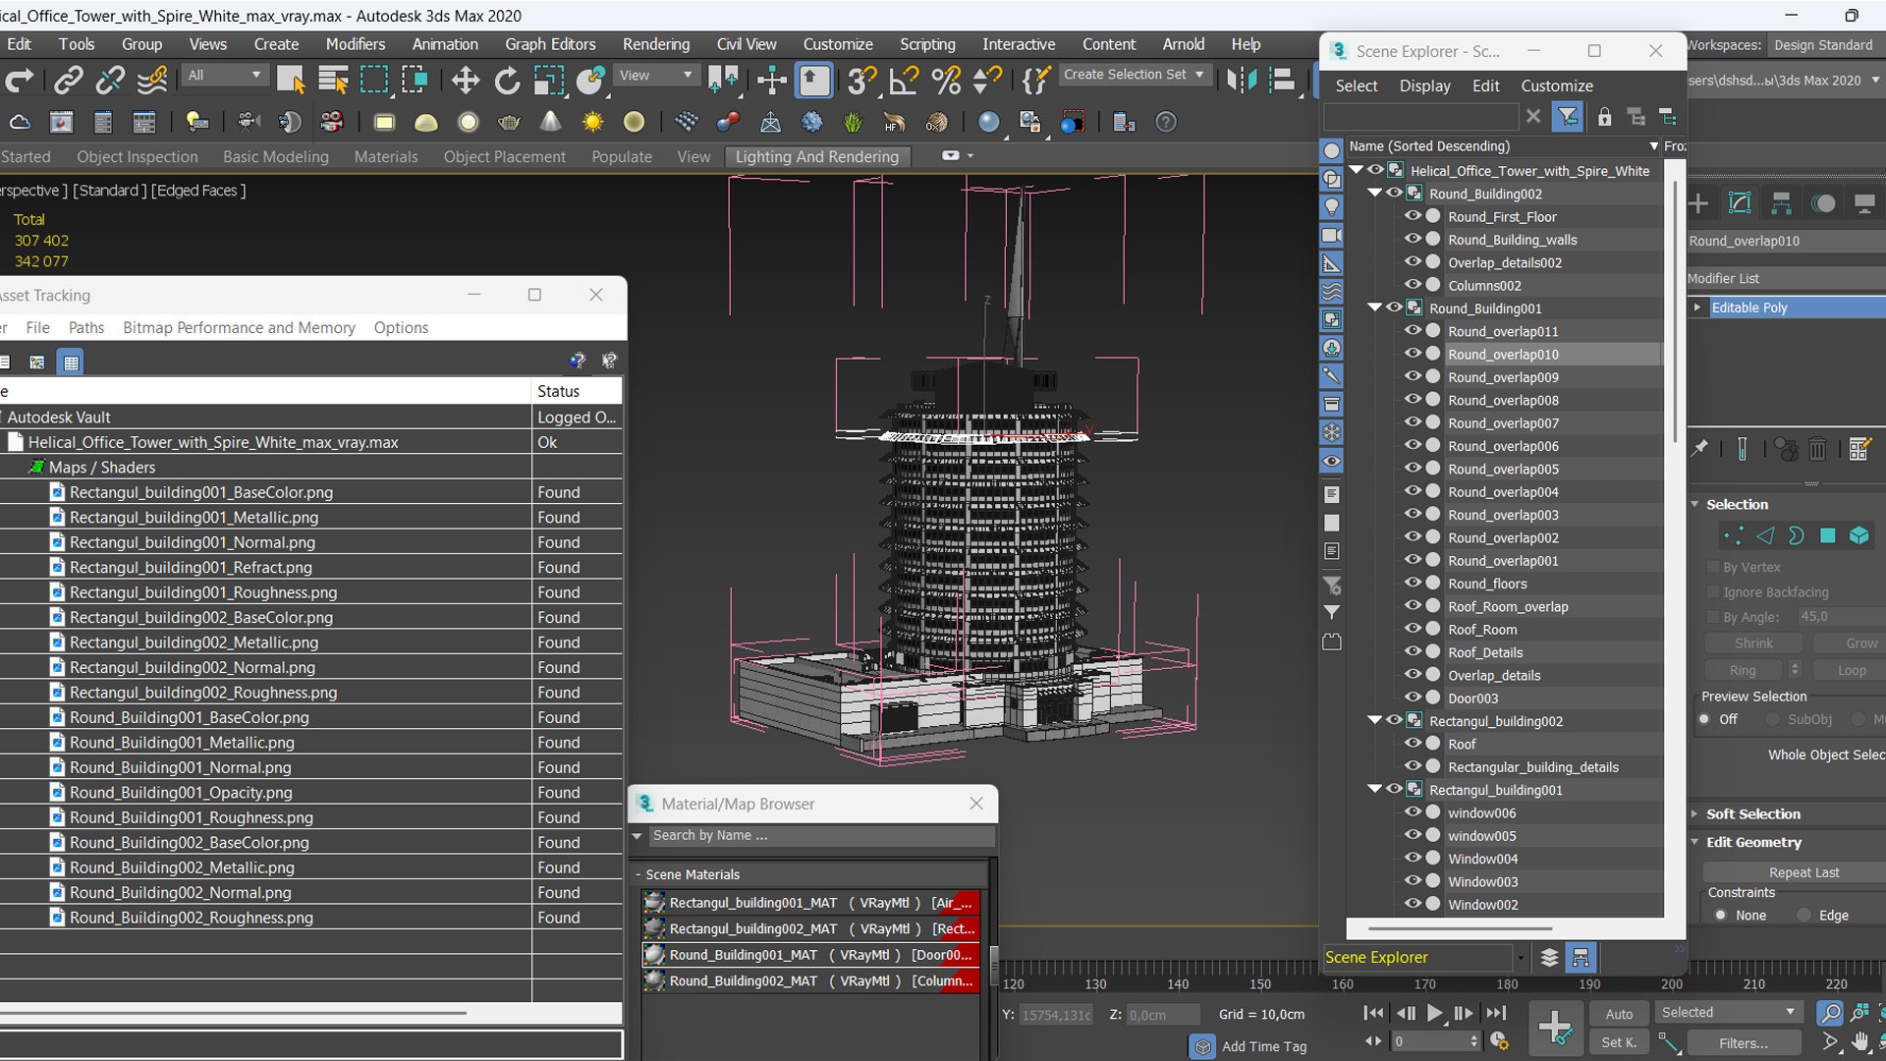Collapse the Round_Building001 tree group

[1375, 307]
